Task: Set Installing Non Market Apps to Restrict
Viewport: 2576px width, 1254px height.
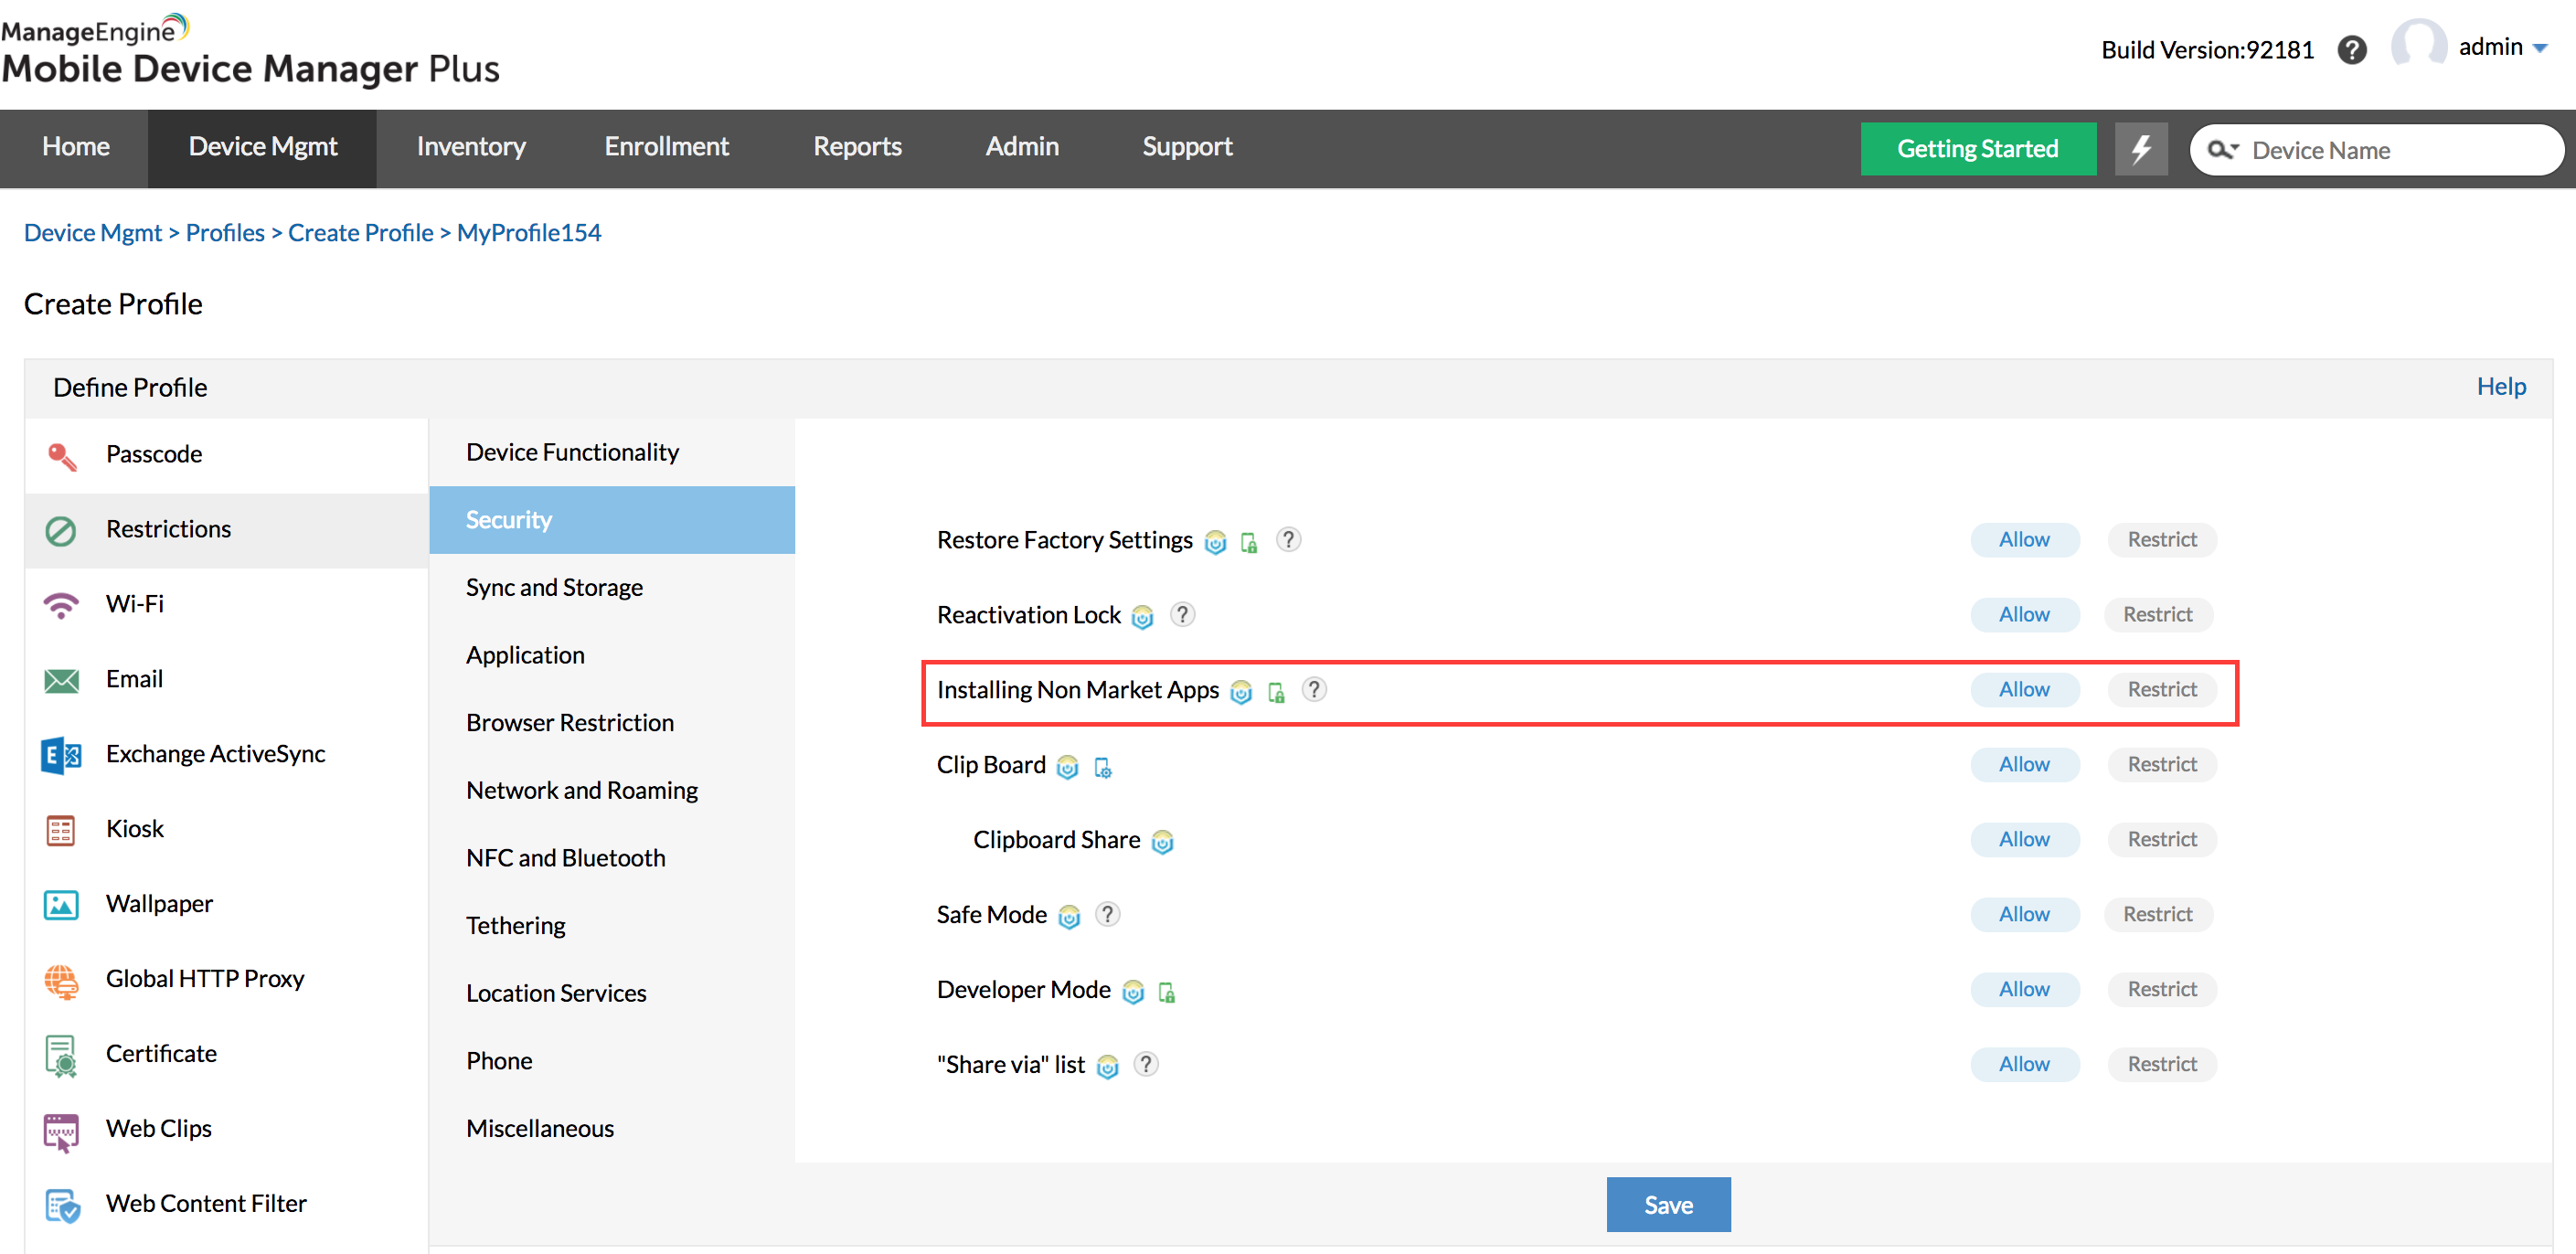Action: pyautogui.click(x=2161, y=689)
